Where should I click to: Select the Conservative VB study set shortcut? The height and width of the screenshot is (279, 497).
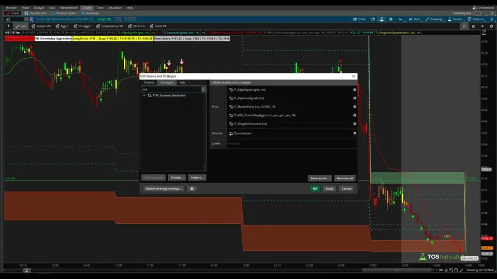[109, 26]
